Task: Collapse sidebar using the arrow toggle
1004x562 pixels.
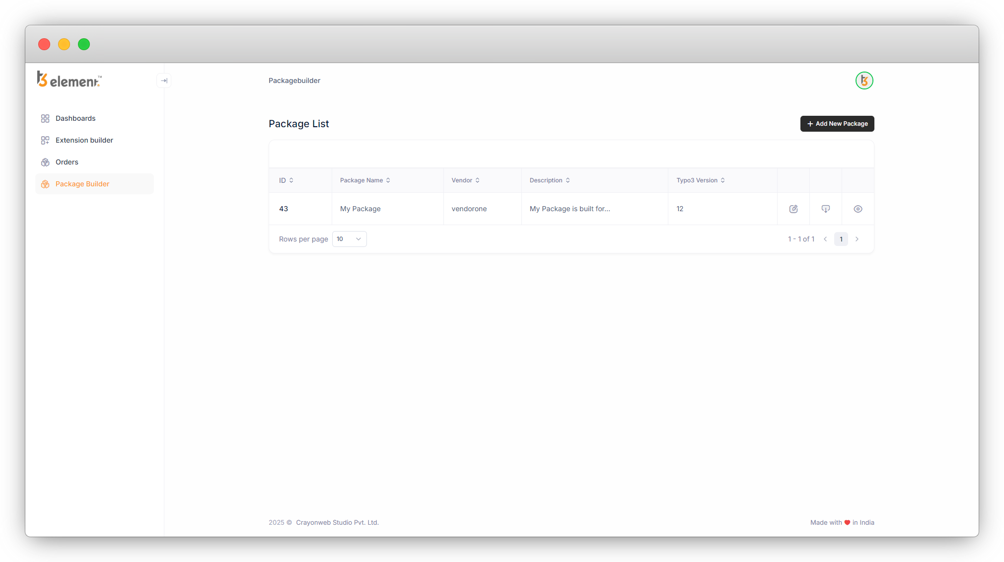Action: click(164, 80)
